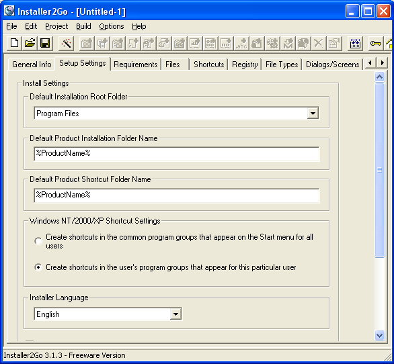Click the 'Windows NT/2000/XP Shortcut Settings' label

[95, 221]
